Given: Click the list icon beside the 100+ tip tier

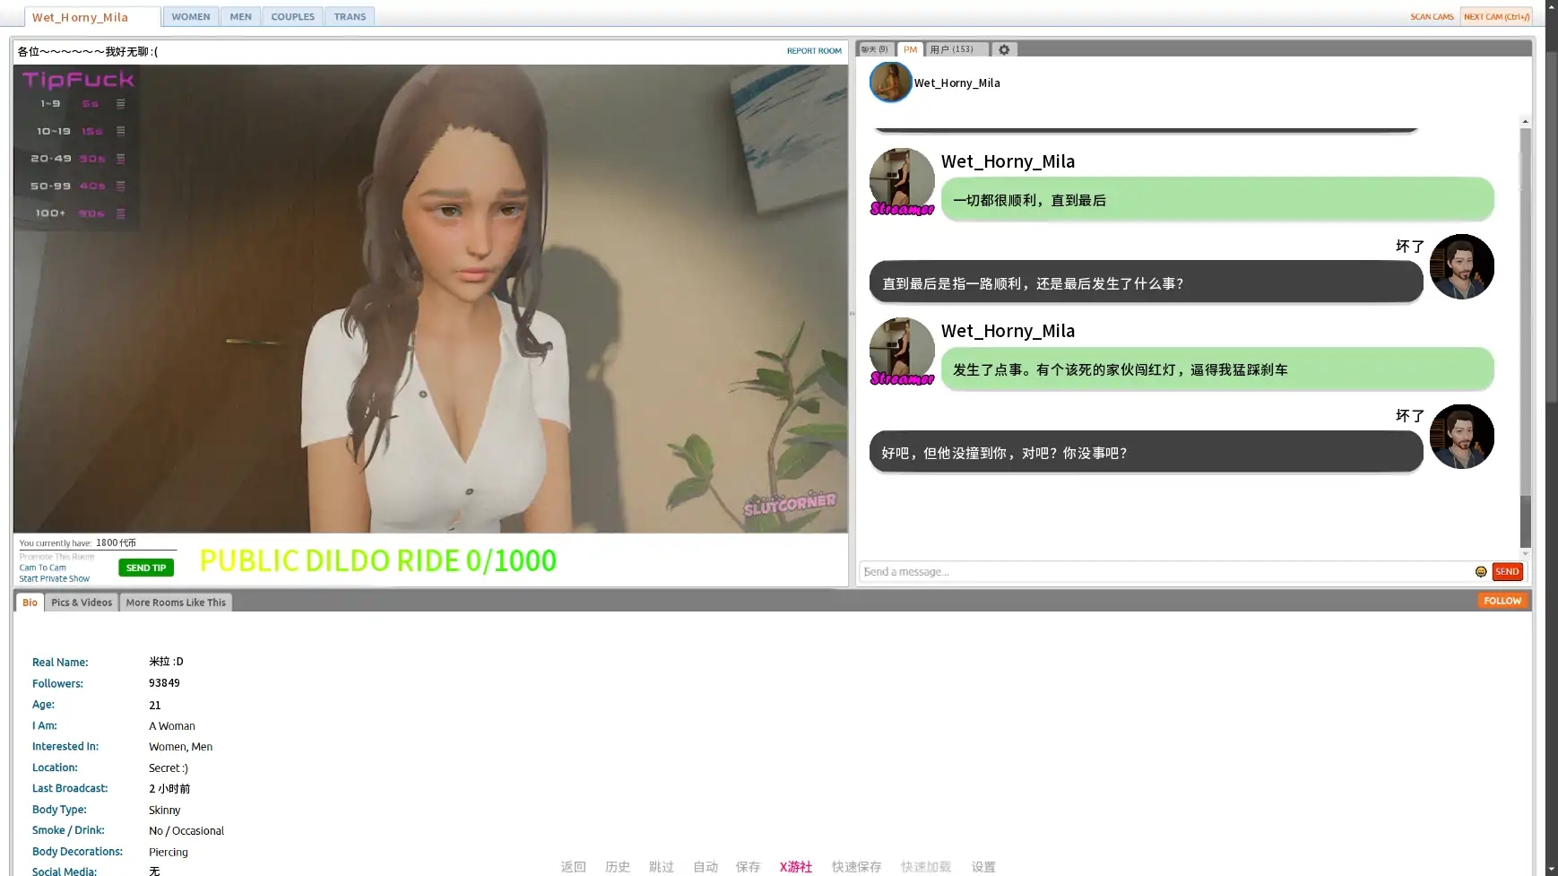Looking at the screenshot, I should pyautogui.click(x=121, y=214).
